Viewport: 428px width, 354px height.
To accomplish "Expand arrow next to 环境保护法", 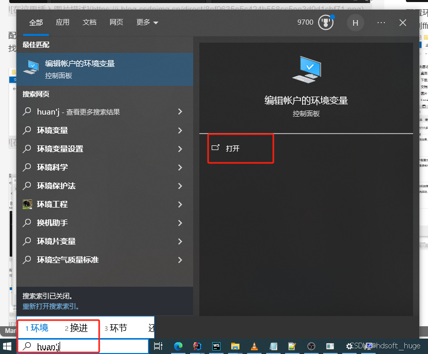I will click(x=180, y=186).
